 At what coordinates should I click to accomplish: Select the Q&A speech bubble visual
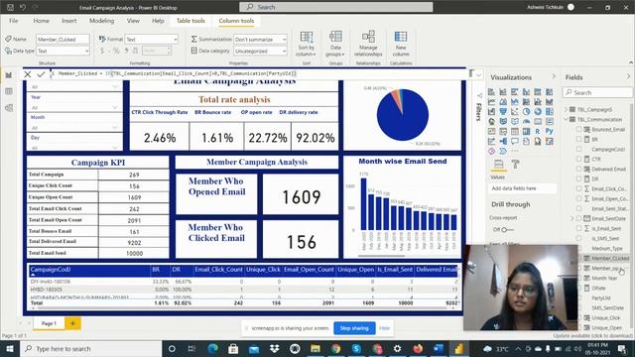(514, 141)
